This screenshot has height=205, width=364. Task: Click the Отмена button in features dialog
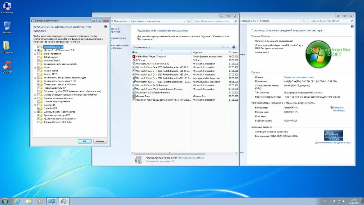coord(100,141)
